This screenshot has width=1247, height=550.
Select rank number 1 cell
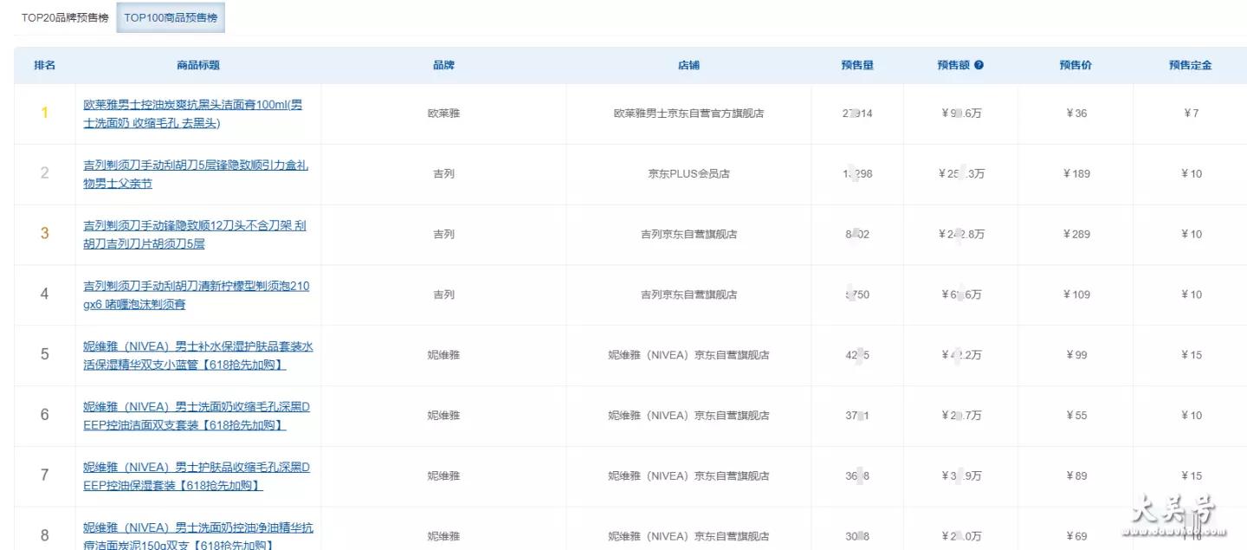point(45,113)
